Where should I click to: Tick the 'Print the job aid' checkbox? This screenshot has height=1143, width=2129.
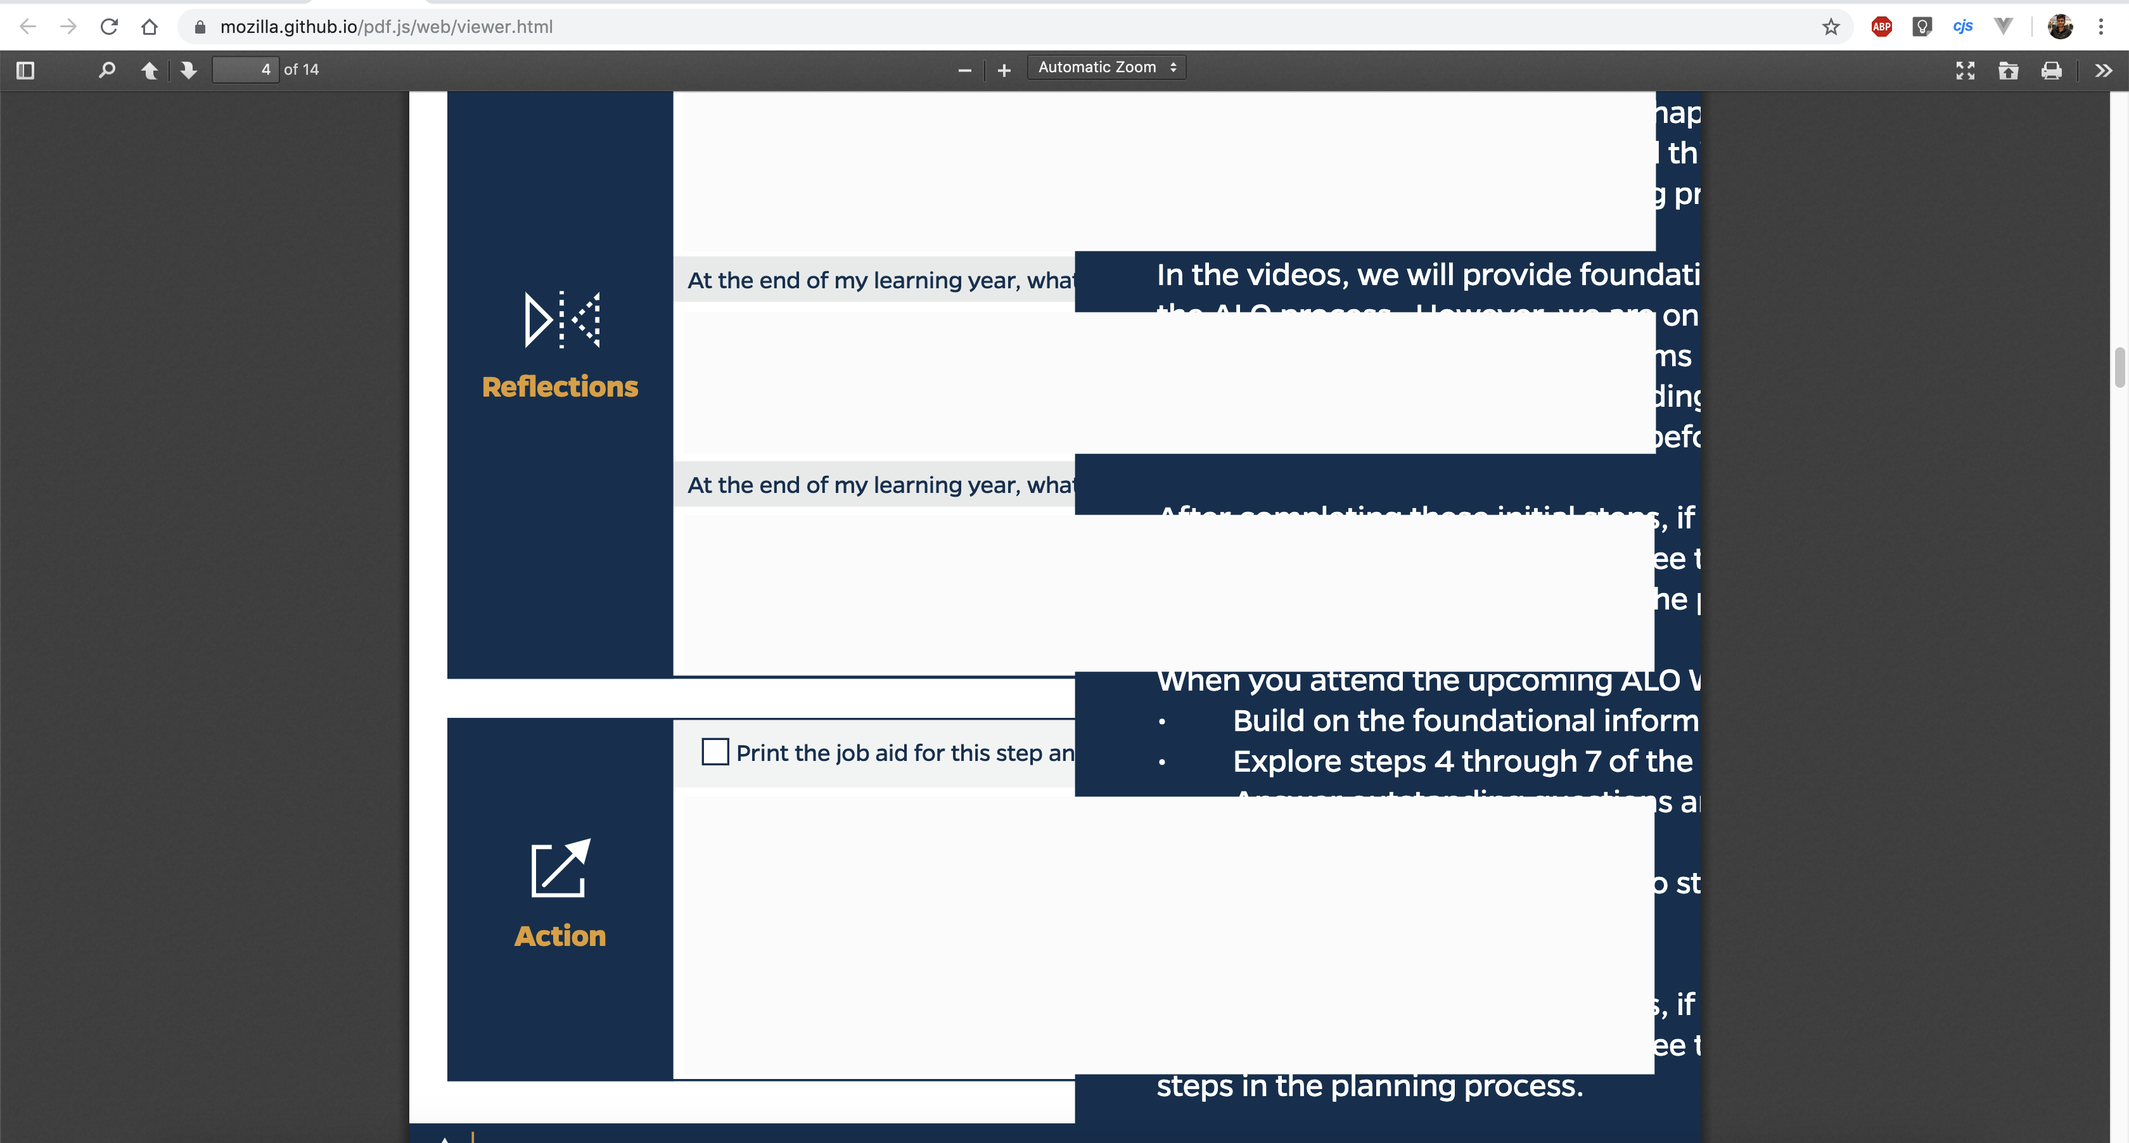[x=714, y=751]
